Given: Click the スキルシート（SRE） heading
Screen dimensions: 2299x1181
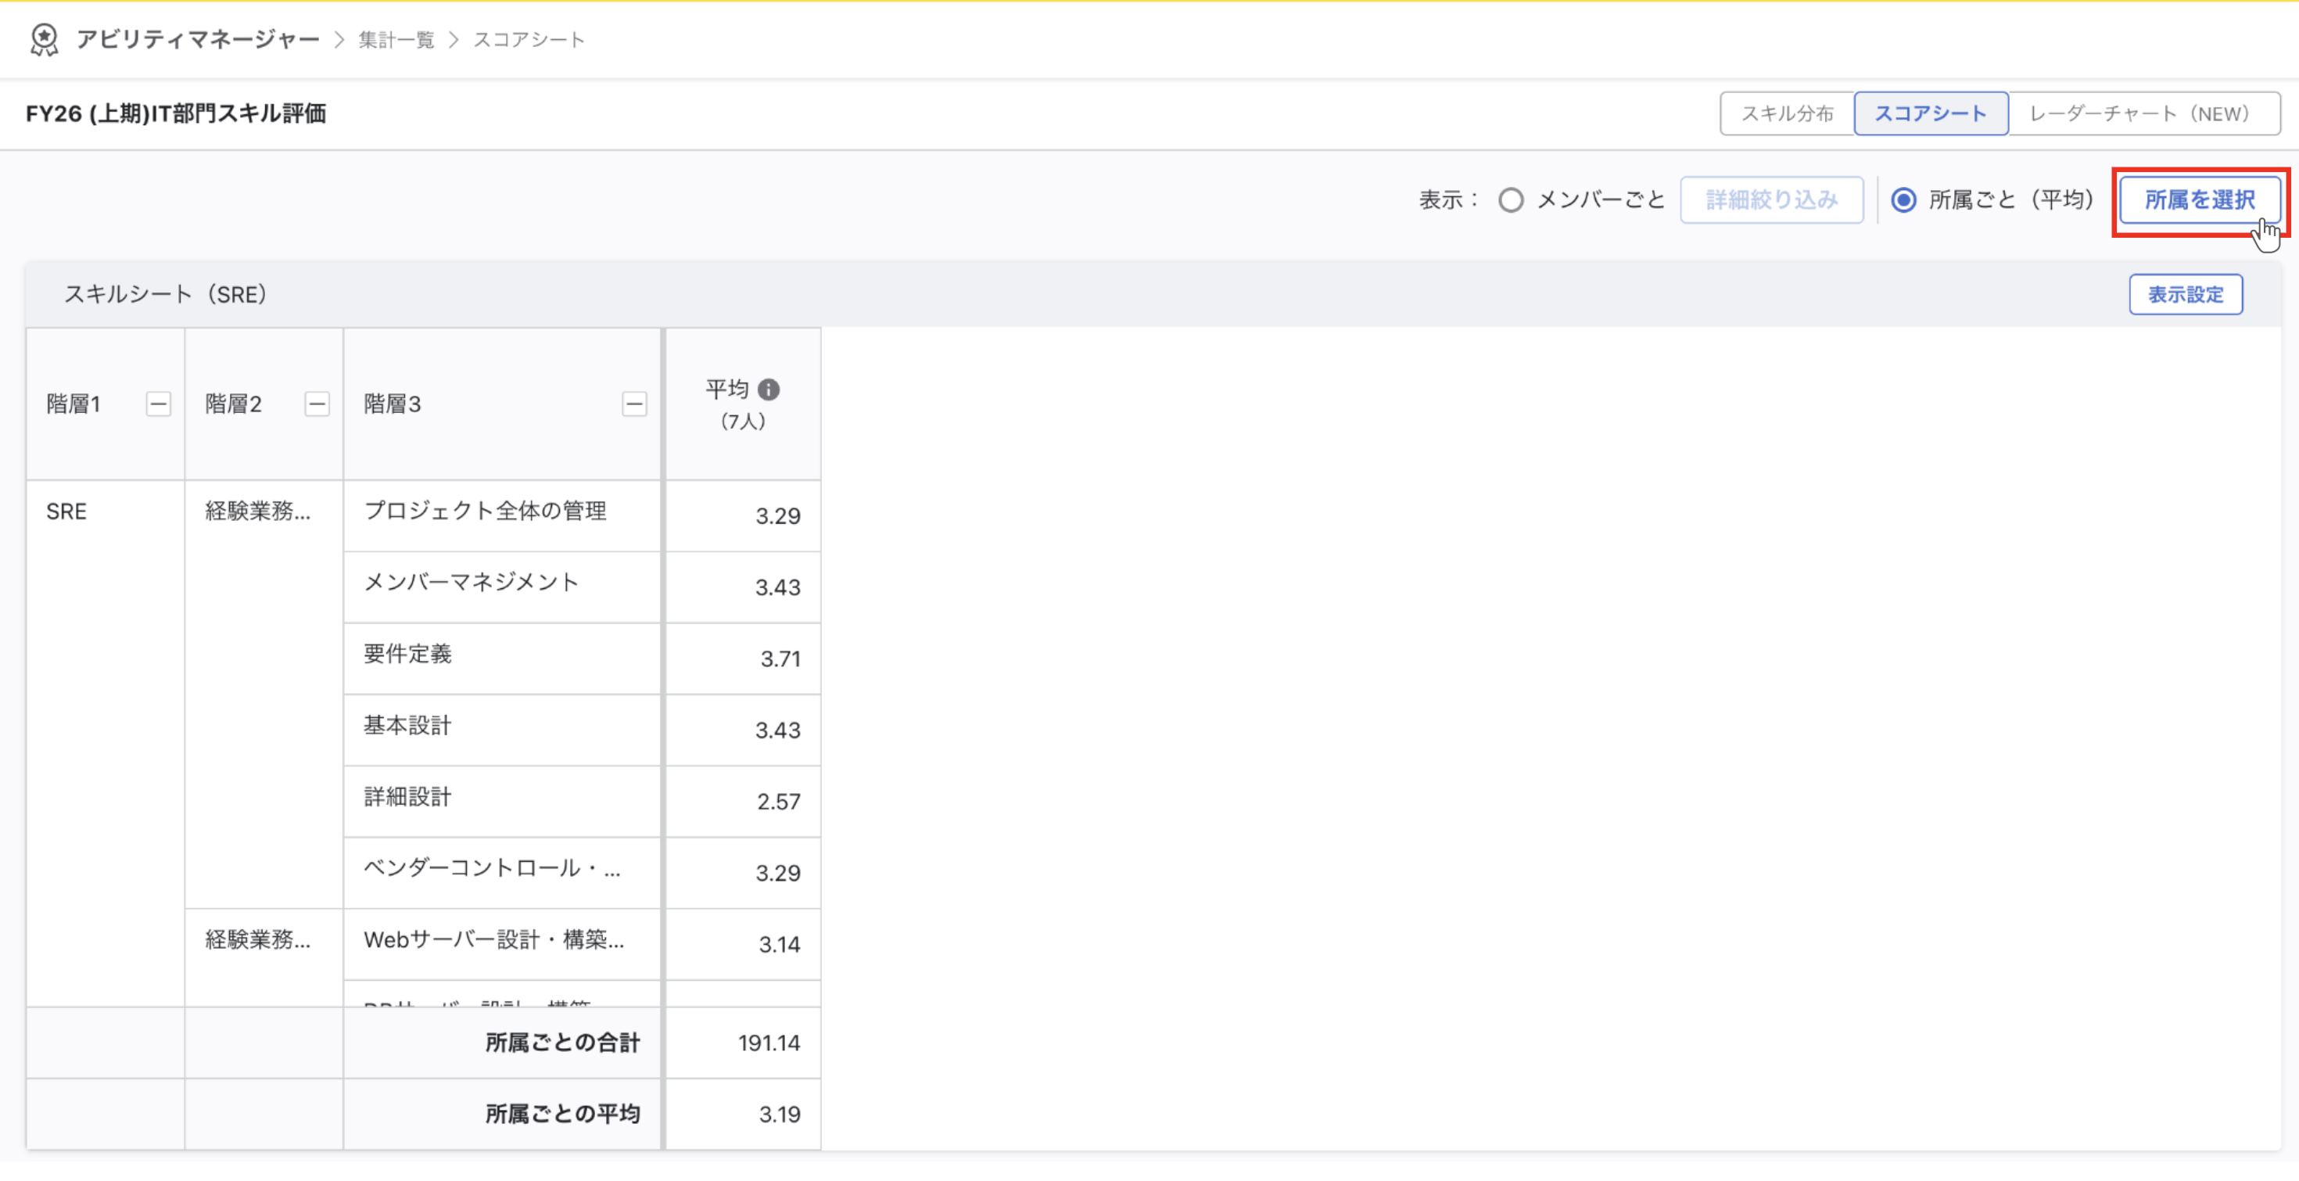Looking at the screenshot, I should click(x=165, y=295).
